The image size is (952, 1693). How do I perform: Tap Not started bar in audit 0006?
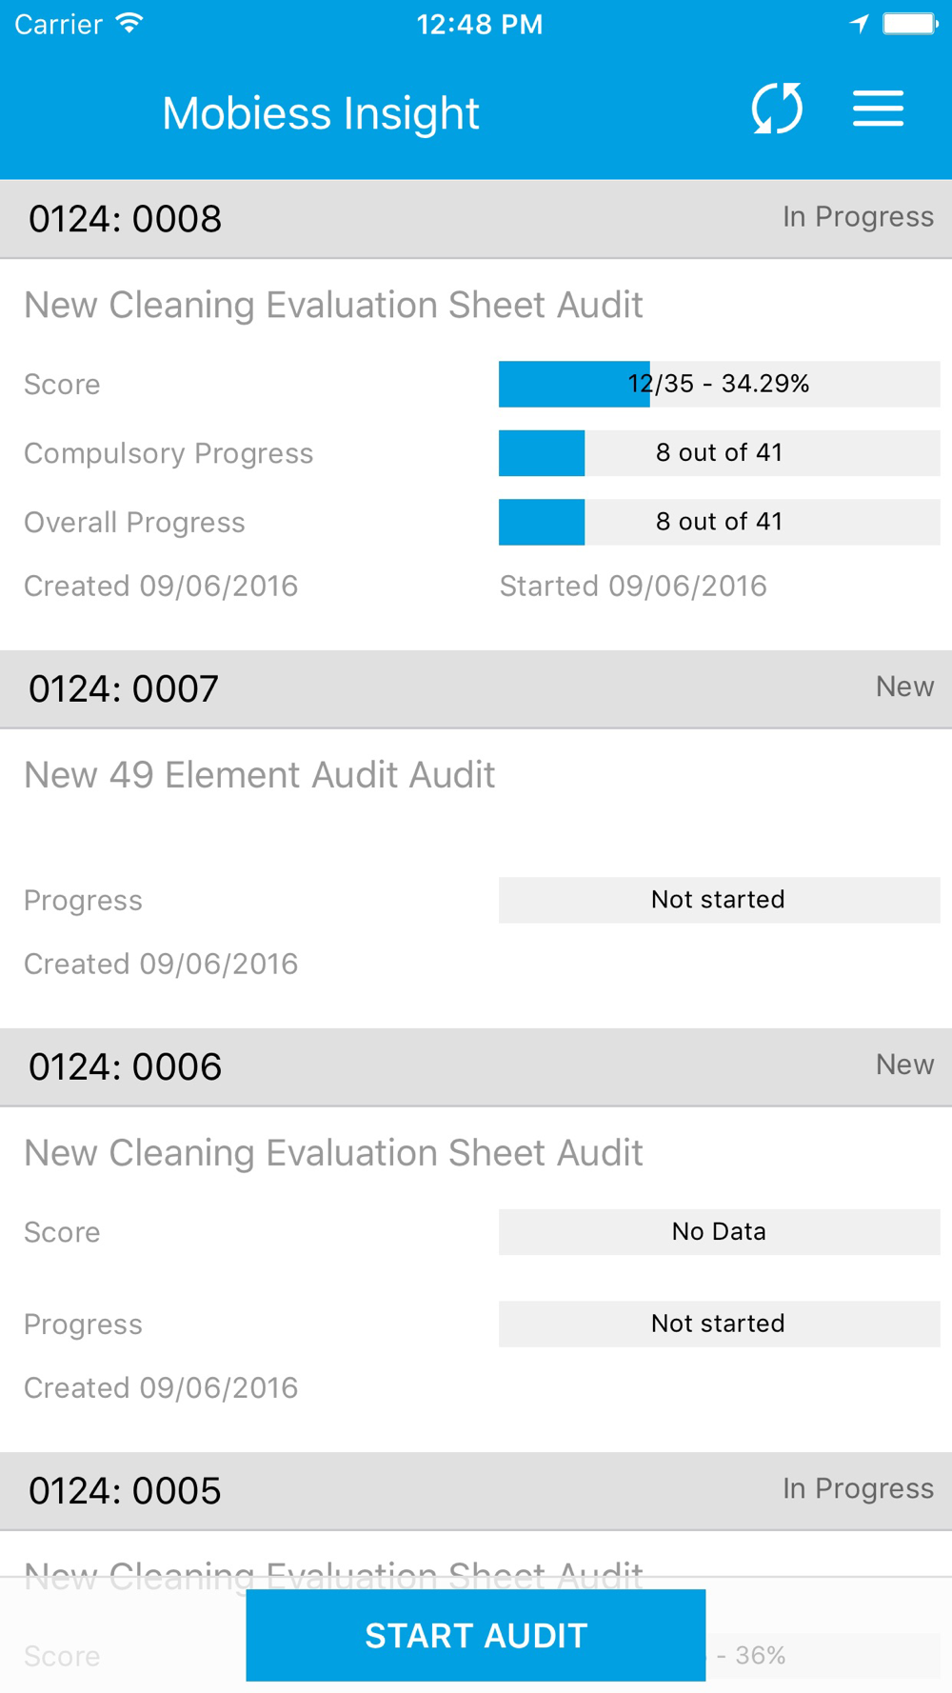pyautogui.click(x=719, y=1324)
